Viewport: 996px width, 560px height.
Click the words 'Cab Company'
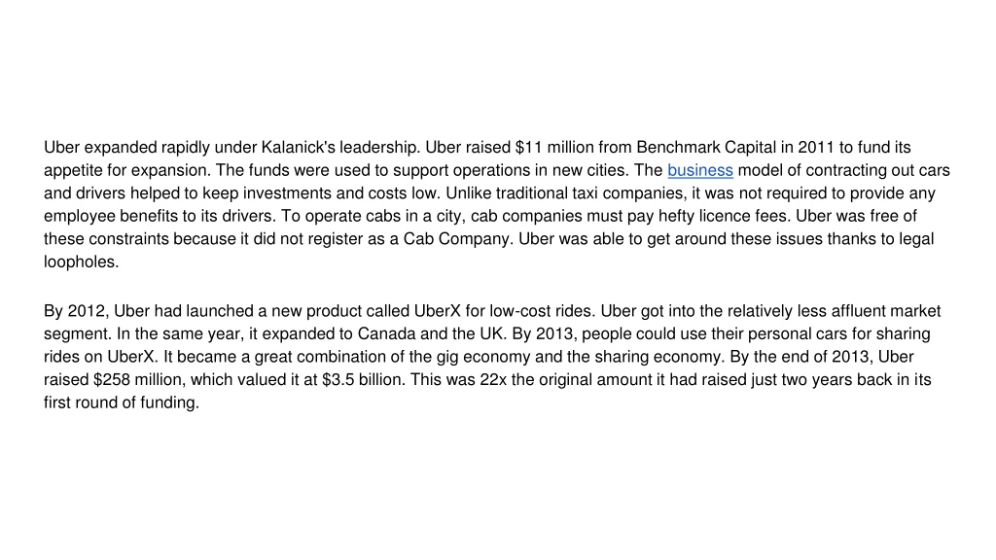(457, 239)
